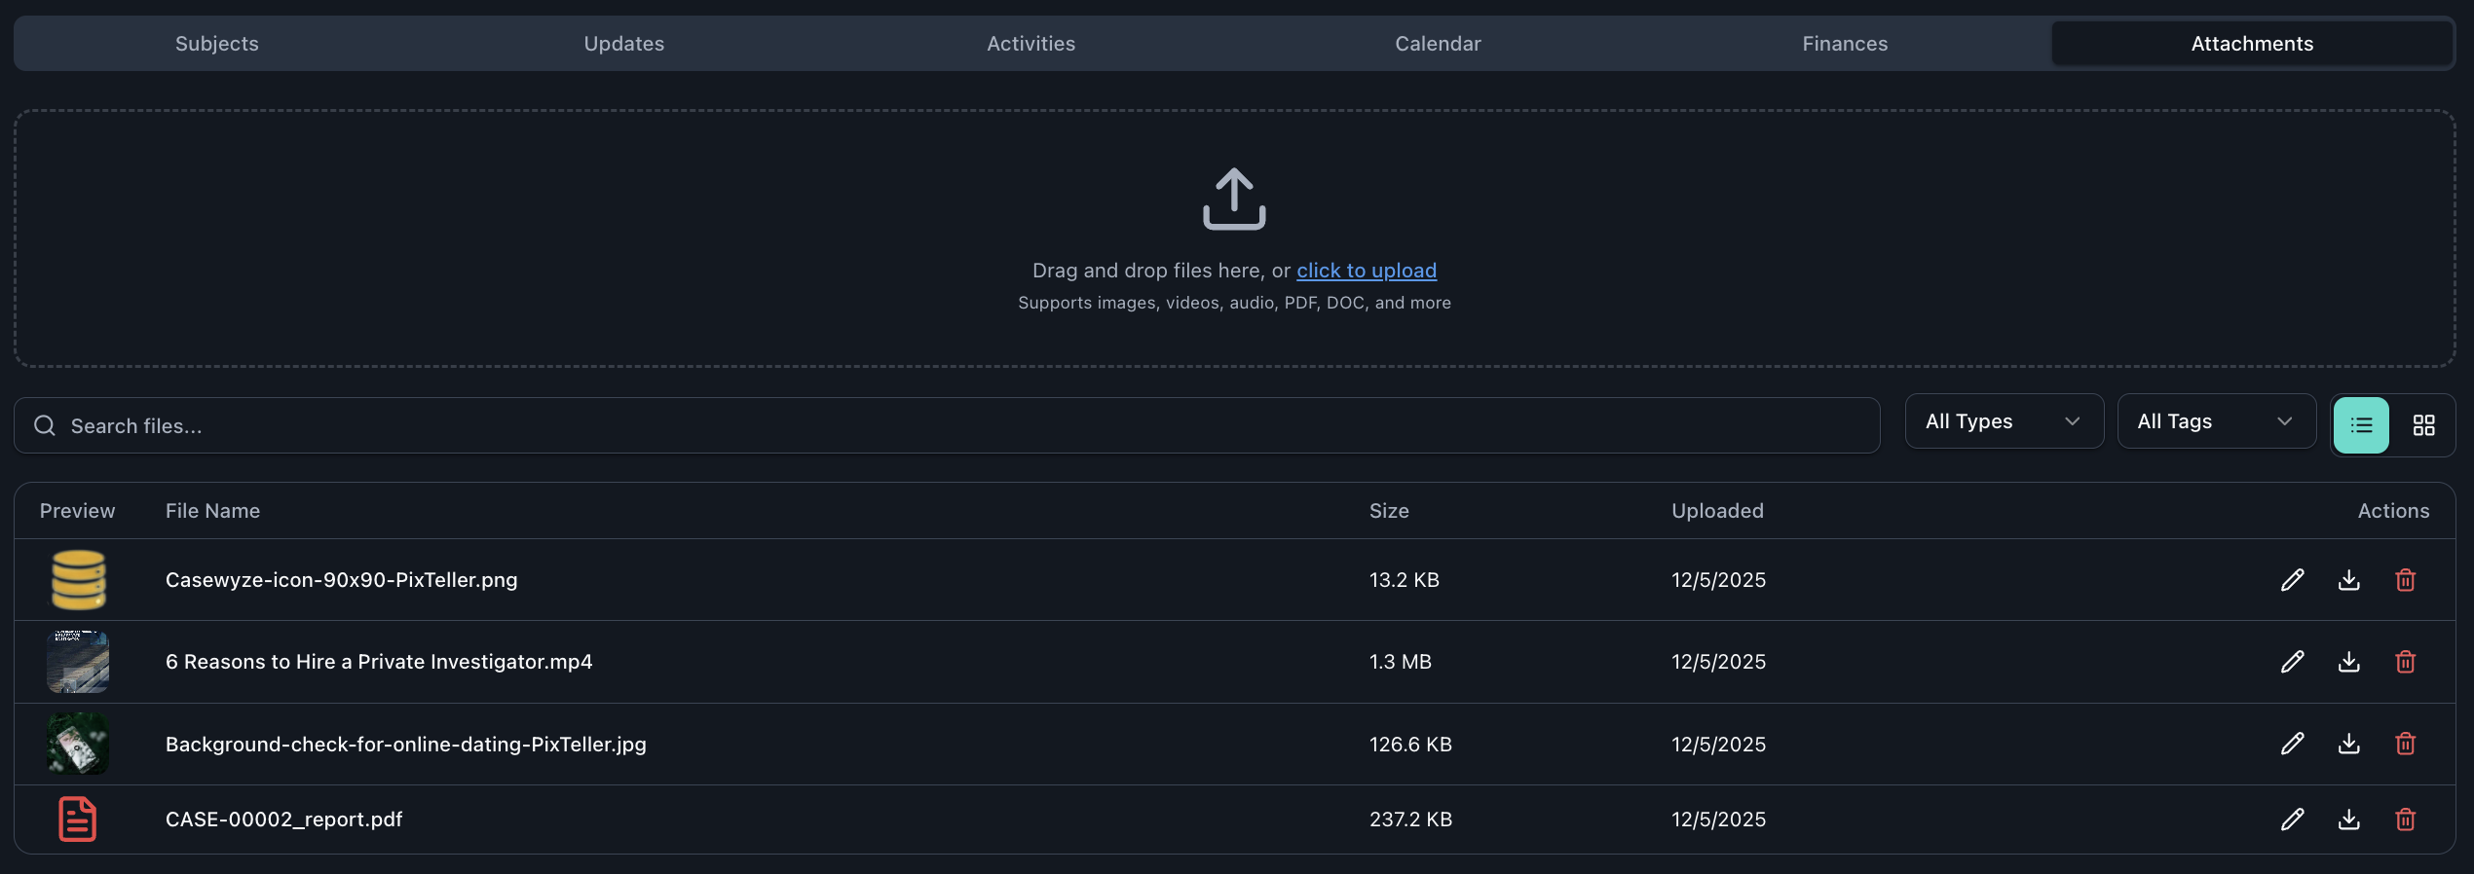Delete the 6 Reasons mp4 video

pyautogui.click(x=2405, y=662)
